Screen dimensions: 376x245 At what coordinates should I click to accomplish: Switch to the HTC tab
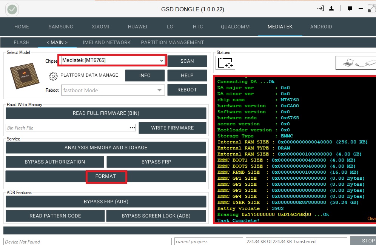tap(198, 26)
